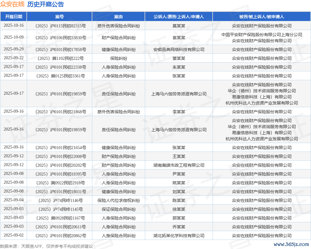
Task: Select the 保证保险合同纠纷 case reason
Action: pyautogui.click(x=118, y=209)
